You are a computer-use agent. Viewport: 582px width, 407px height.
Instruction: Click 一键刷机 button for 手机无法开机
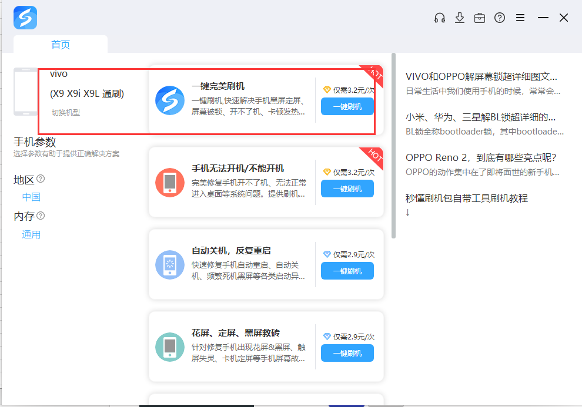pyautogui.click(x=347, y=189)
